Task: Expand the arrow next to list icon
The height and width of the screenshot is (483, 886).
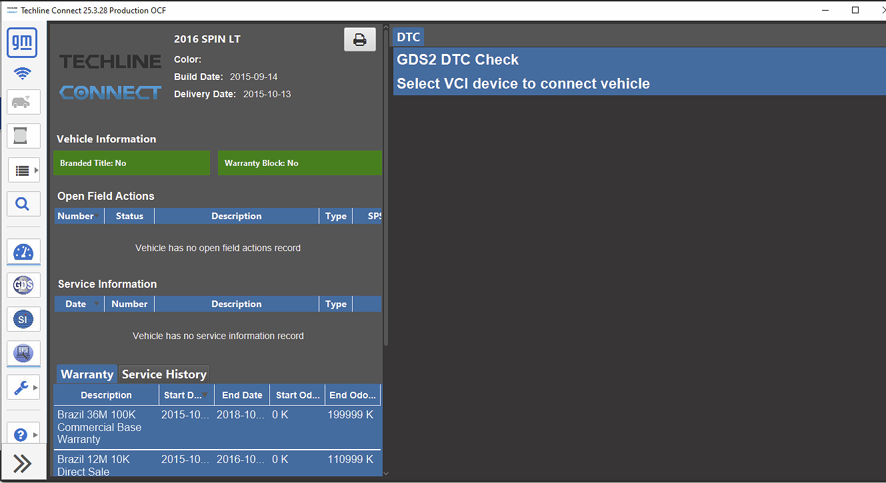Action: (36, 171)
